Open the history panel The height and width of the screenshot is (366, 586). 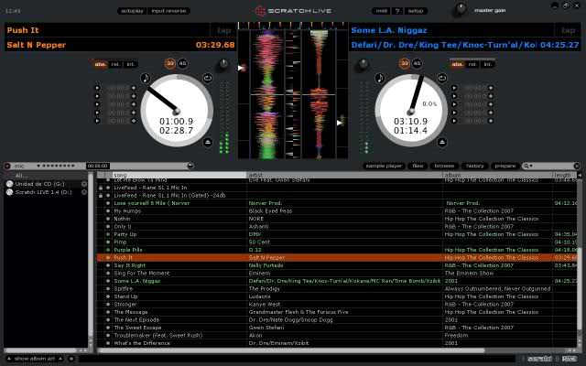[475, 166]
